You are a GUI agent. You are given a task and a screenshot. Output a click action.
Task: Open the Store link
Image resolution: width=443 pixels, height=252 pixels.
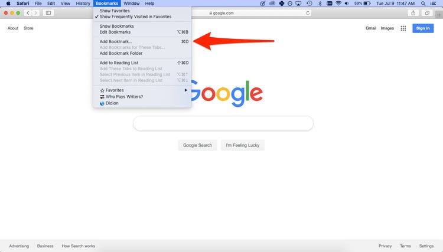[28, 28]
